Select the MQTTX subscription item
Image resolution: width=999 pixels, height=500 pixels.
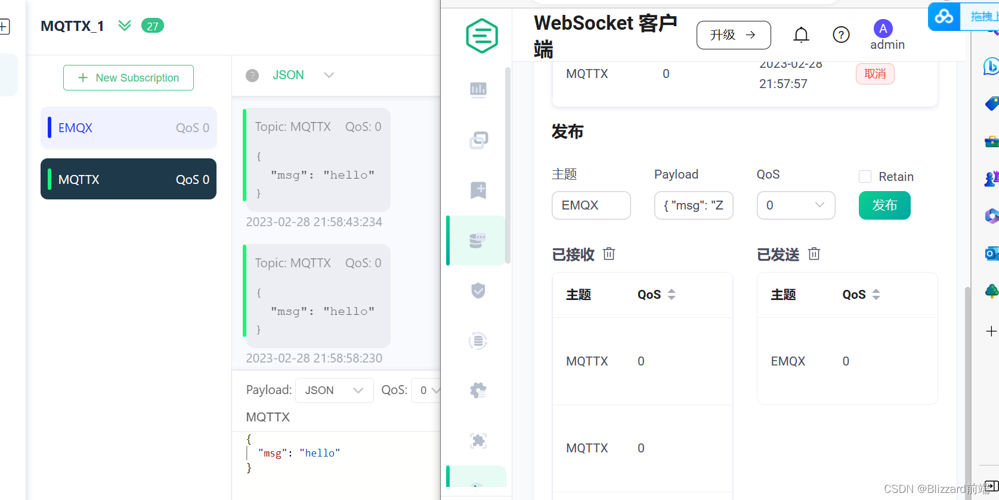[128, 179]
